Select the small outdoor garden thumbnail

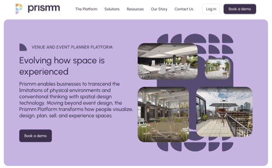[218, 69]
